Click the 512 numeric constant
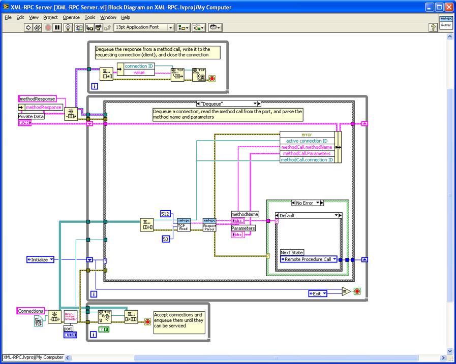The height and width of the screenshot is (364, 456). (x=165, y=214)
